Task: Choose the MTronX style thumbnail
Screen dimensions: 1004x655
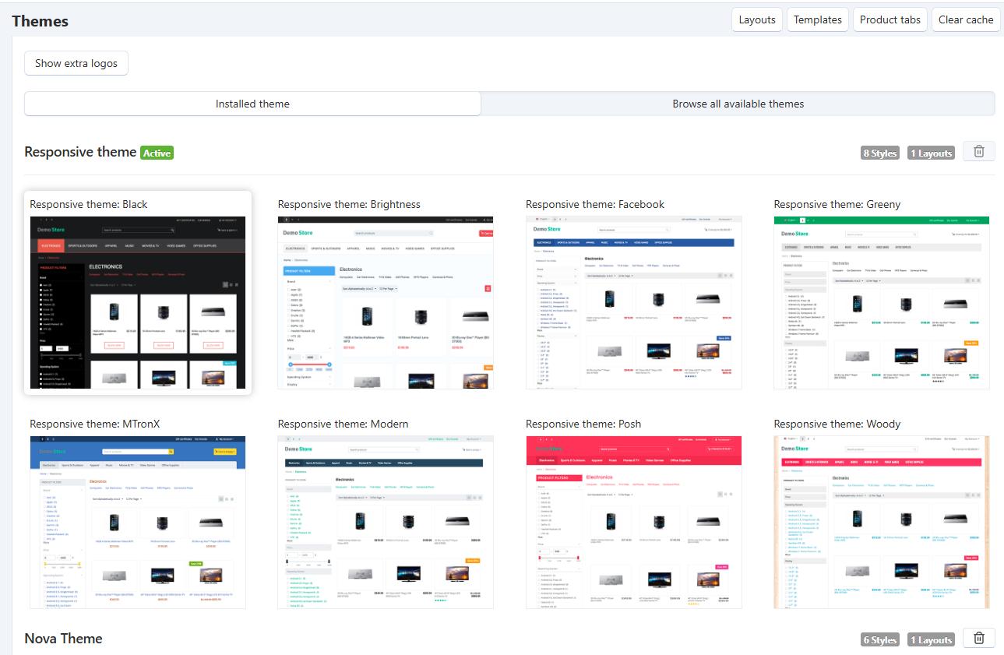Action: (x=137, y=522)
